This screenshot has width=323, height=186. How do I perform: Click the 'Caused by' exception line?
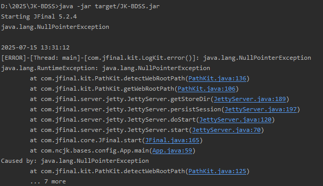(75, 161)
